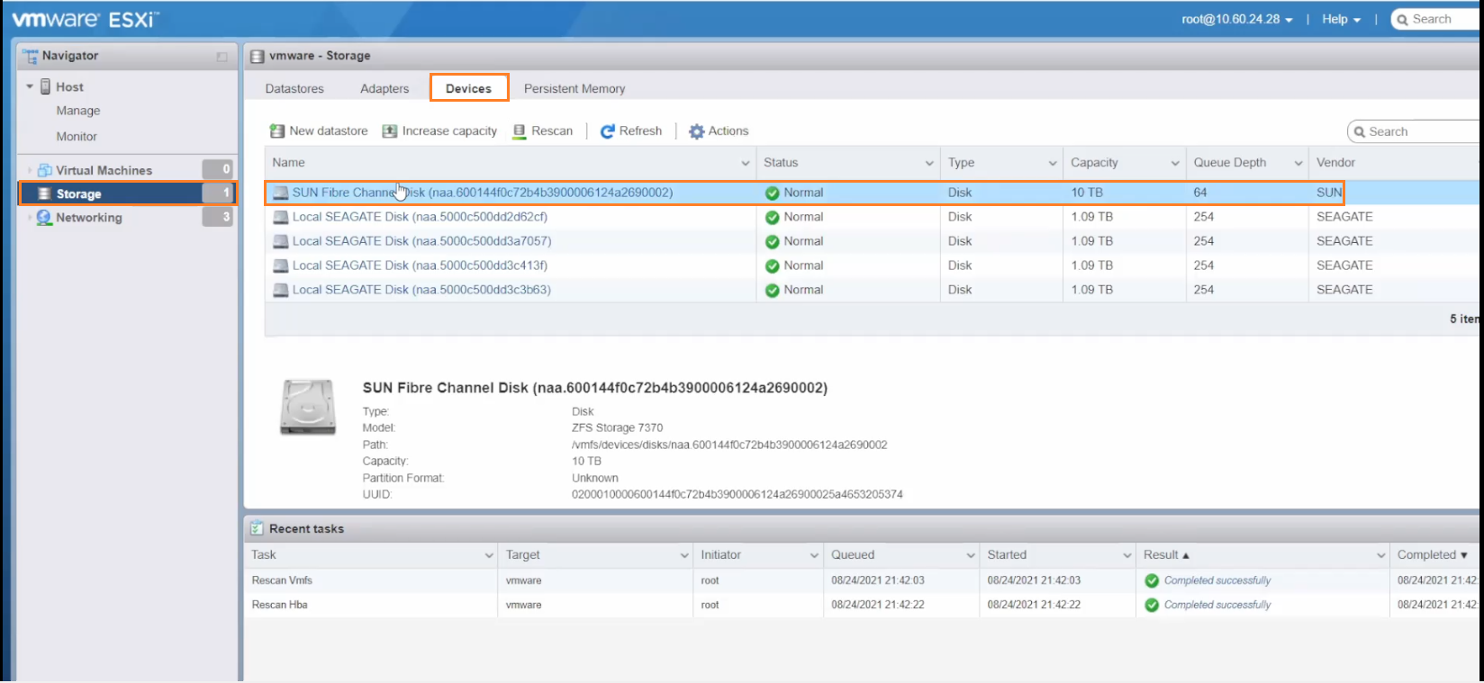Click disk icon of naa.5000c500dd3c3b63 row

281,290
